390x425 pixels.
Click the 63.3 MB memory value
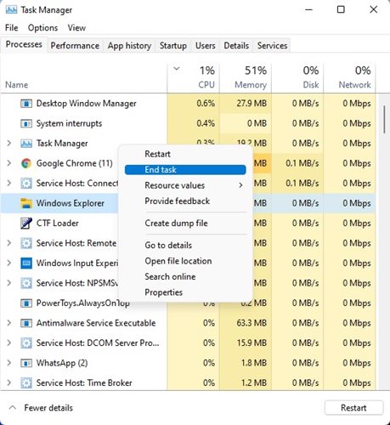pos(252,323)
